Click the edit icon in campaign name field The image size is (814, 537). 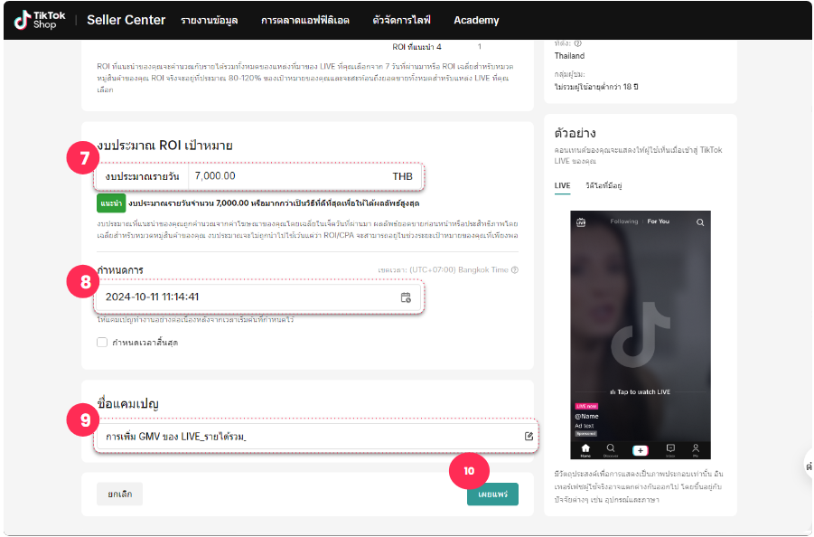[529, 437]
